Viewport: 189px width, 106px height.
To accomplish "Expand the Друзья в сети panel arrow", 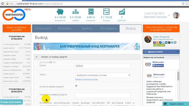I will click(x=177, y=52).
